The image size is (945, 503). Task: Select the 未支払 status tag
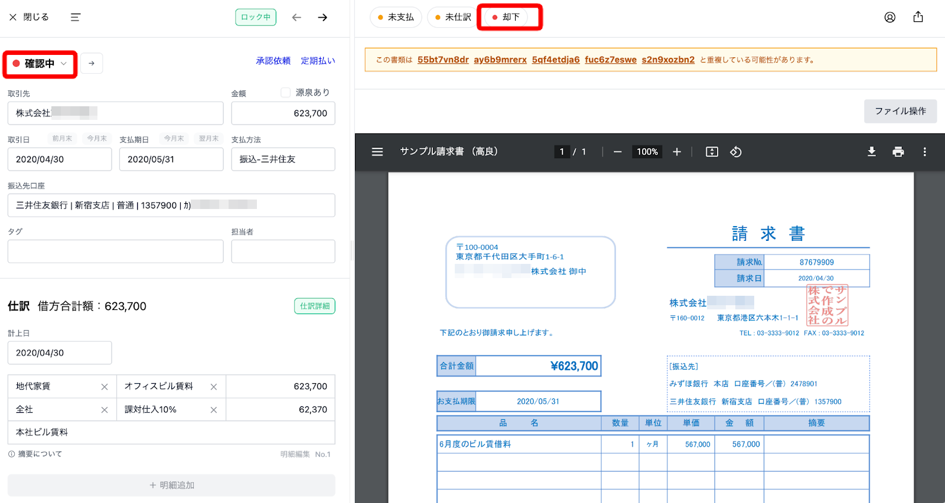pyautogui.click(x=396, y=17)
